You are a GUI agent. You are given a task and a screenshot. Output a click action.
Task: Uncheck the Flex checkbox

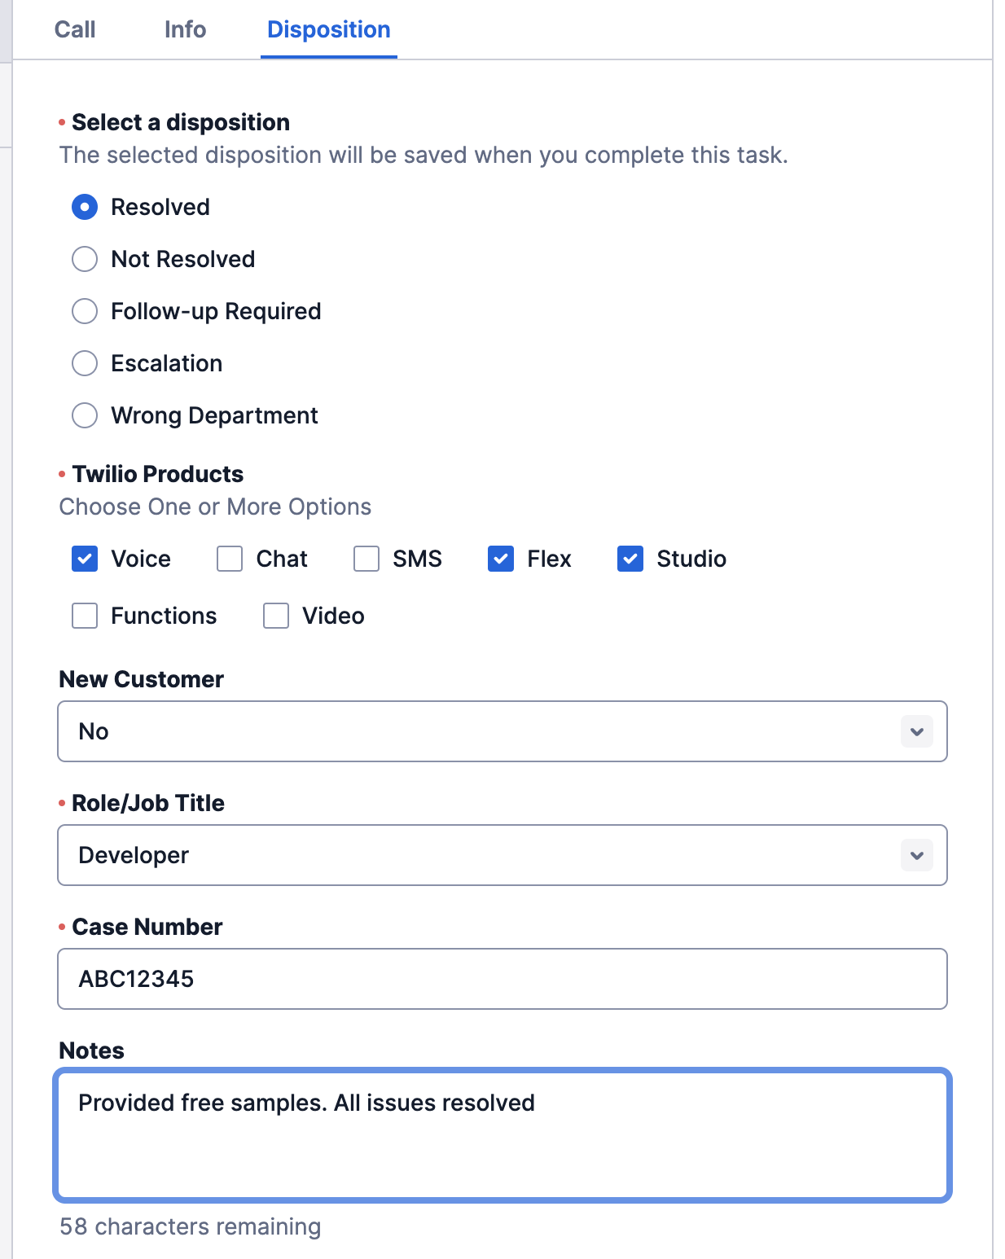click(x=501, y=559)
